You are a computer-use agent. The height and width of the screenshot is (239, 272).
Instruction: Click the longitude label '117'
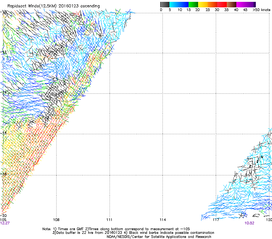pyautogui.click(x=216, y=220)
